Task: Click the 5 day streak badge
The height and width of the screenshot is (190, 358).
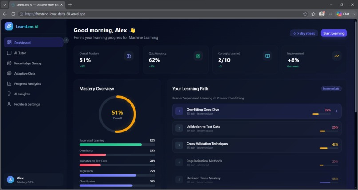Action: pos(304,33)
